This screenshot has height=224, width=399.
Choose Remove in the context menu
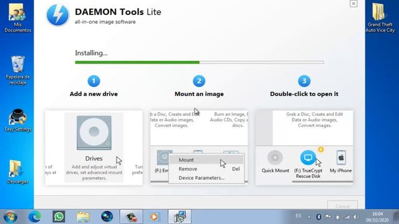tap(206, 169)
